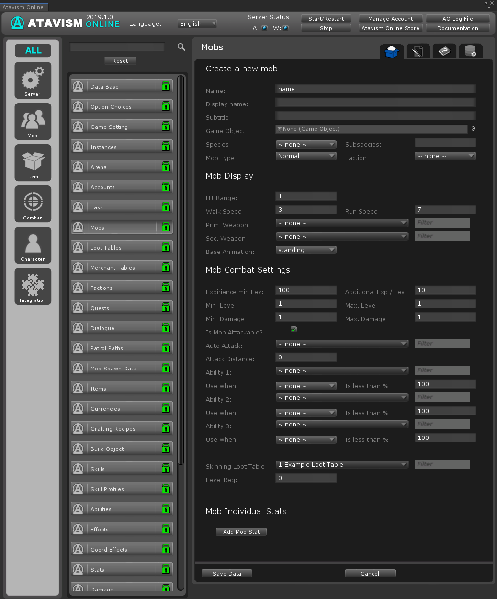Open the Server category icon

point(33,80)
